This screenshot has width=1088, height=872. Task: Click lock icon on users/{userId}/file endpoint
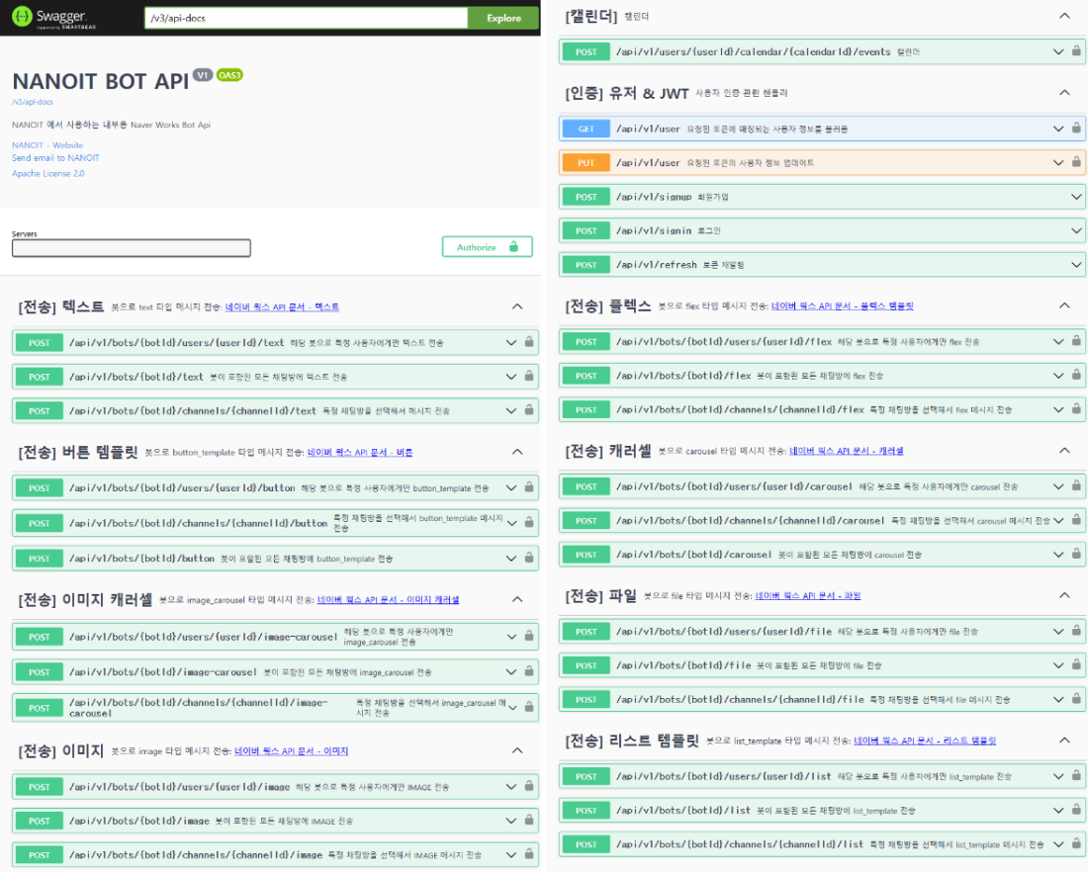click(1075, 632)
